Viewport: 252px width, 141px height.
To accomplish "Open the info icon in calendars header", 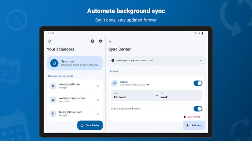I will click(92, 41).
